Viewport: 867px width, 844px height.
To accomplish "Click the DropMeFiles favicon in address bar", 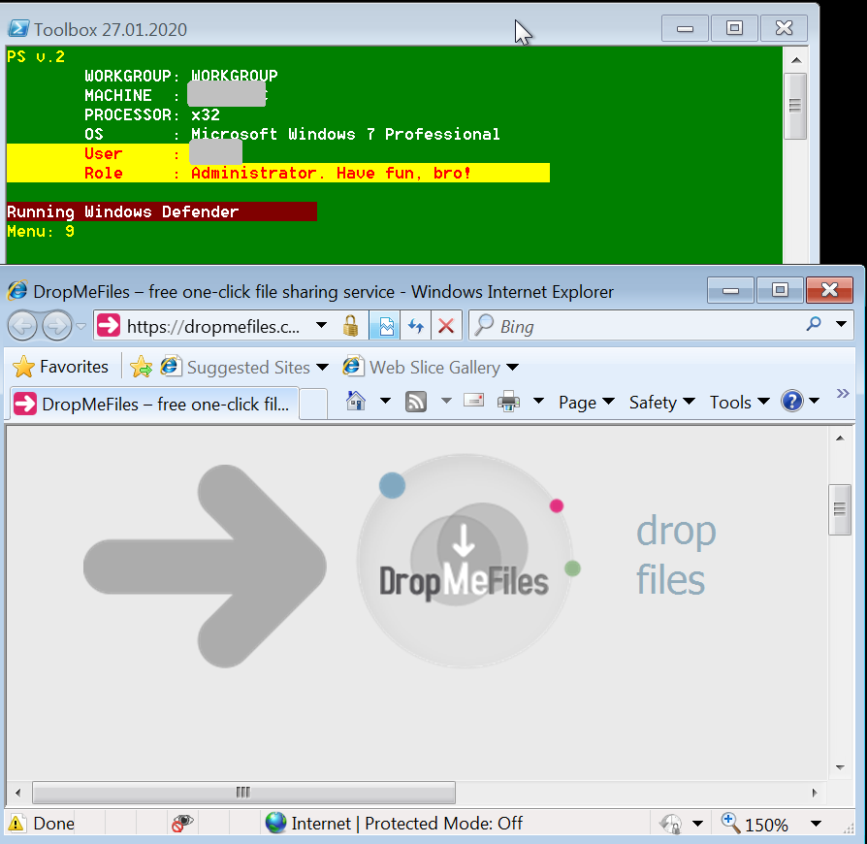I will click(109, 325).
